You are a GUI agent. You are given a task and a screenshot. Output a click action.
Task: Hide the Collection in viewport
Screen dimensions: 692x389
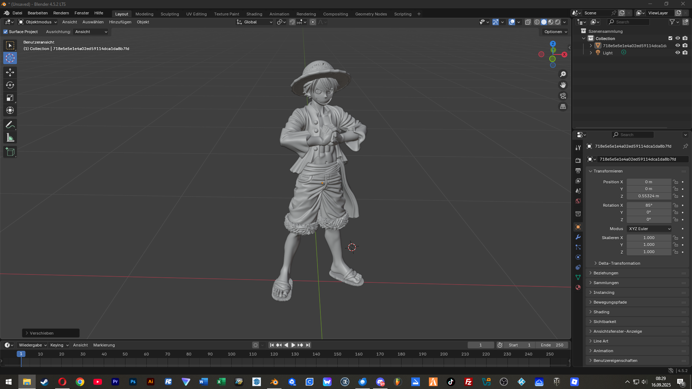678,38
